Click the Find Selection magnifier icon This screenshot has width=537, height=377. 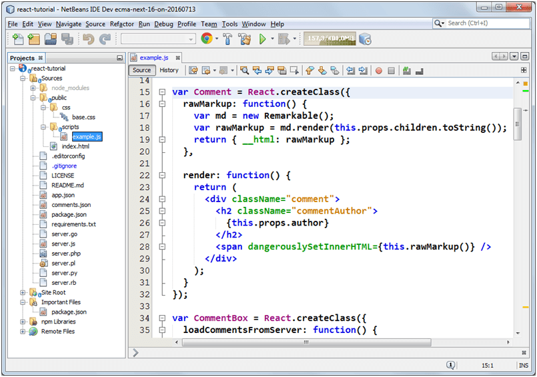pyautogui.click(x=245, y=70)
